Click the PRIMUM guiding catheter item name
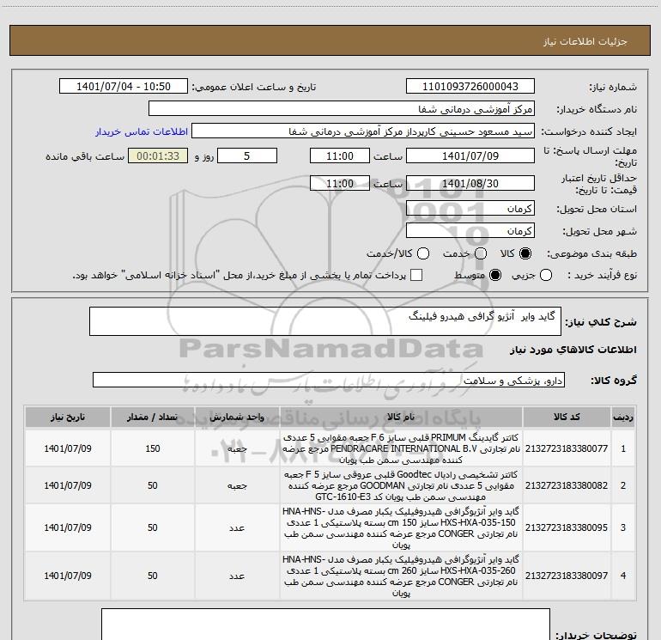This screenshot has height=640, width=661. [401, 448]
